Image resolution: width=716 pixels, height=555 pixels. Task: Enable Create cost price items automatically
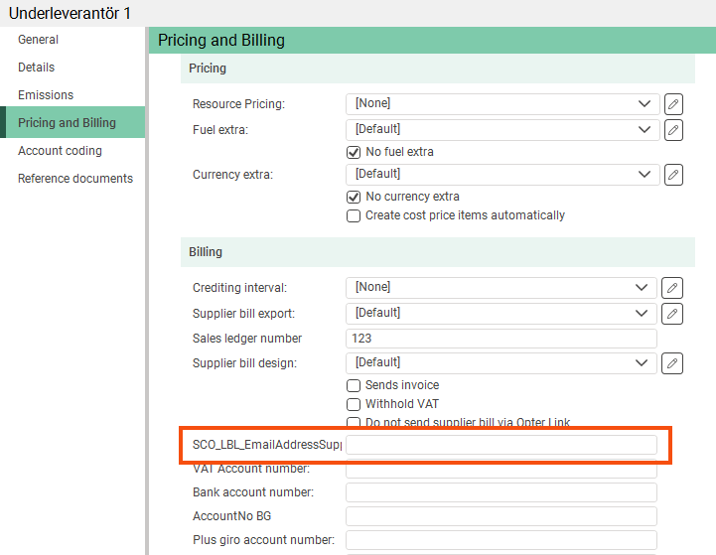353,215
